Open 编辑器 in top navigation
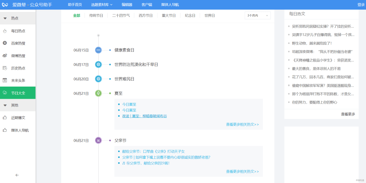This screenshot has height=183, width=366. (x=127, y=5)
